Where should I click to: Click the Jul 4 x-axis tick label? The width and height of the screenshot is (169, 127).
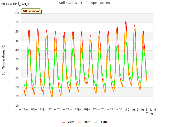tap(153, 110)
